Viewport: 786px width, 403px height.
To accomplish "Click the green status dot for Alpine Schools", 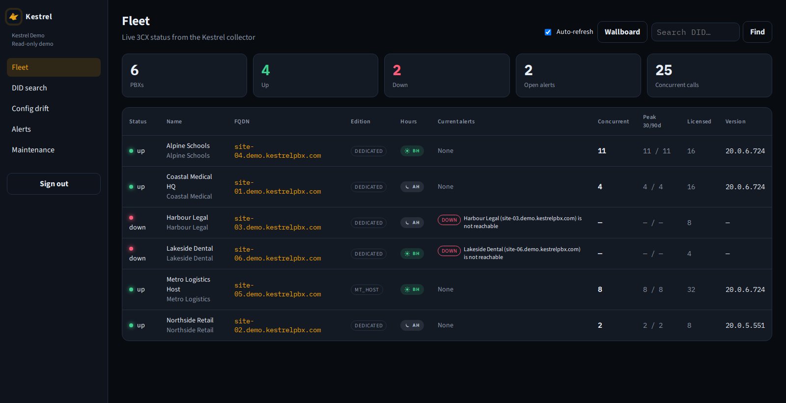I will pos(131,151).
